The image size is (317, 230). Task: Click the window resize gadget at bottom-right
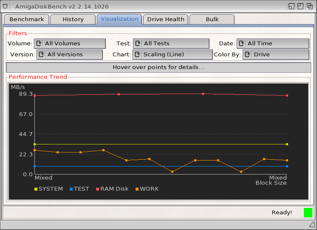pos(311,224)
